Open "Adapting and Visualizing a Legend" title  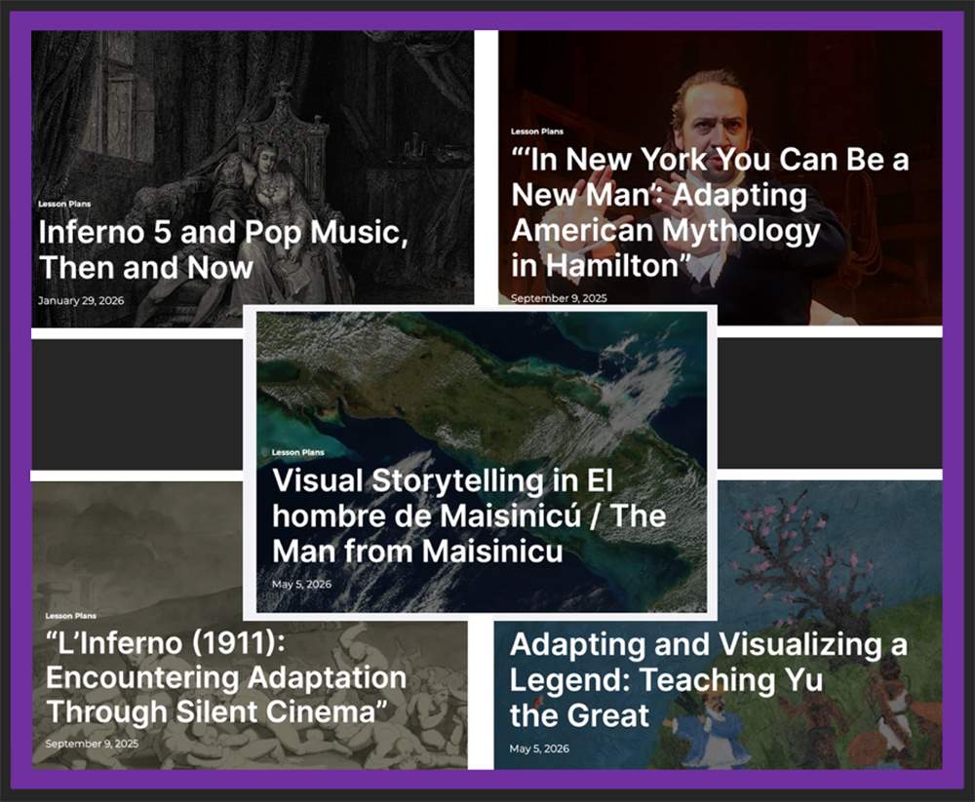coord(708,679)
